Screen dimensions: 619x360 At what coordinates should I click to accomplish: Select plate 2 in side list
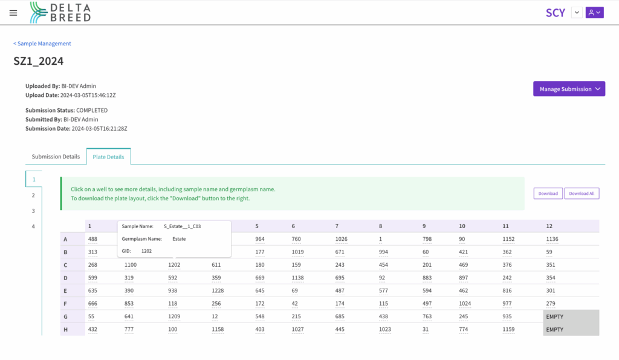coord(34,195)
